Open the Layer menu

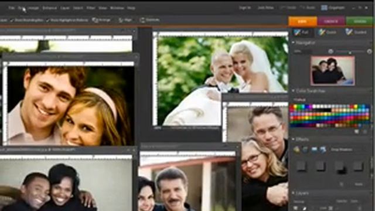tap(65, 8)
